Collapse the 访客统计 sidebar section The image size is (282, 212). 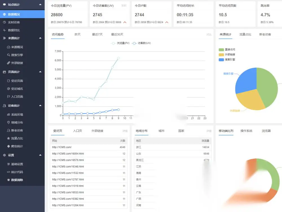(x=40, y=106)
